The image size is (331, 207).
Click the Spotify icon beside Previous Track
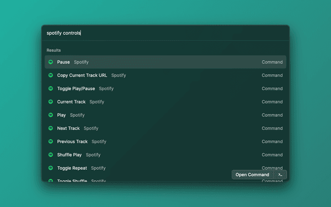pyautogui.click(x=51, y=141)
